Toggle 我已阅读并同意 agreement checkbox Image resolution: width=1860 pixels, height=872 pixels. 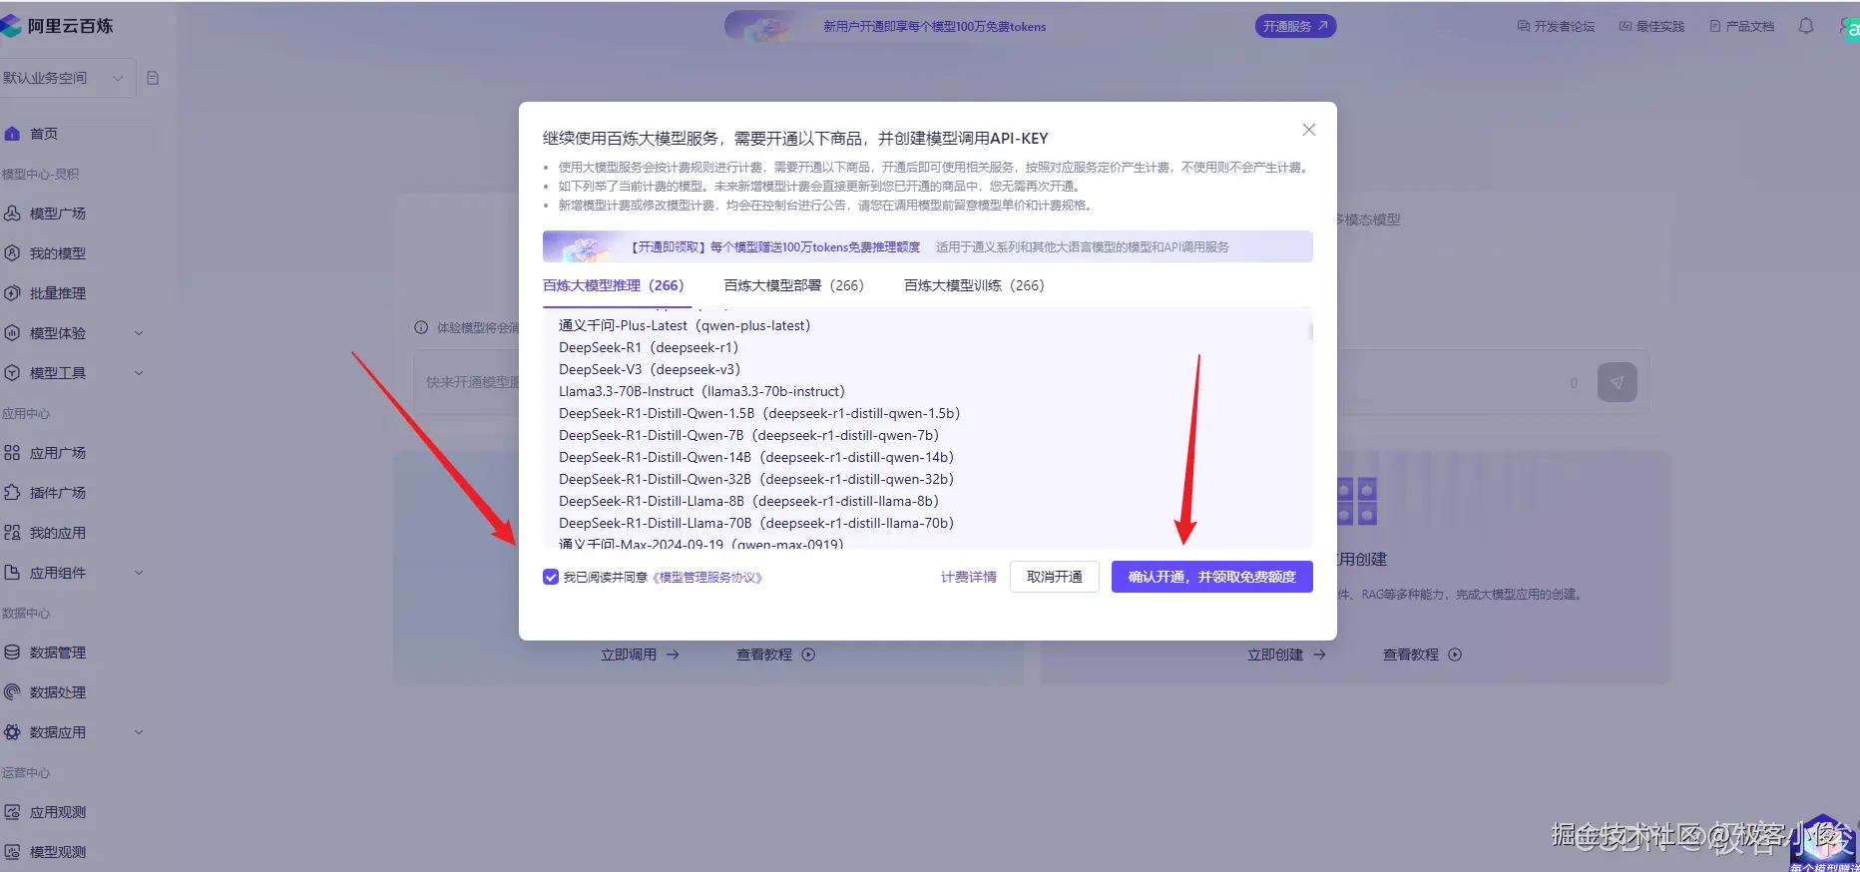coord(551,577)
